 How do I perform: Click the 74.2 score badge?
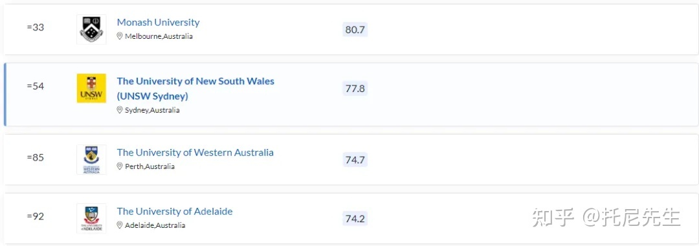click(355, 219)
